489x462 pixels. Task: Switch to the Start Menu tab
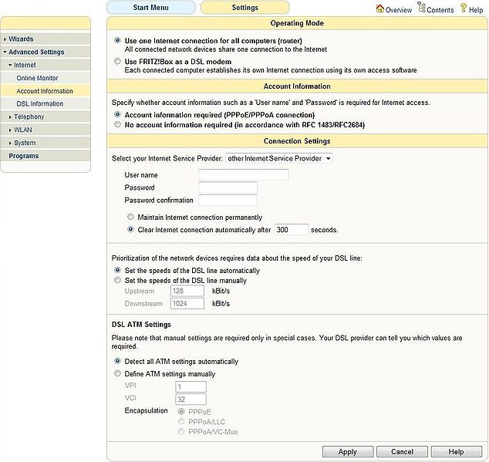click(151, 8)
